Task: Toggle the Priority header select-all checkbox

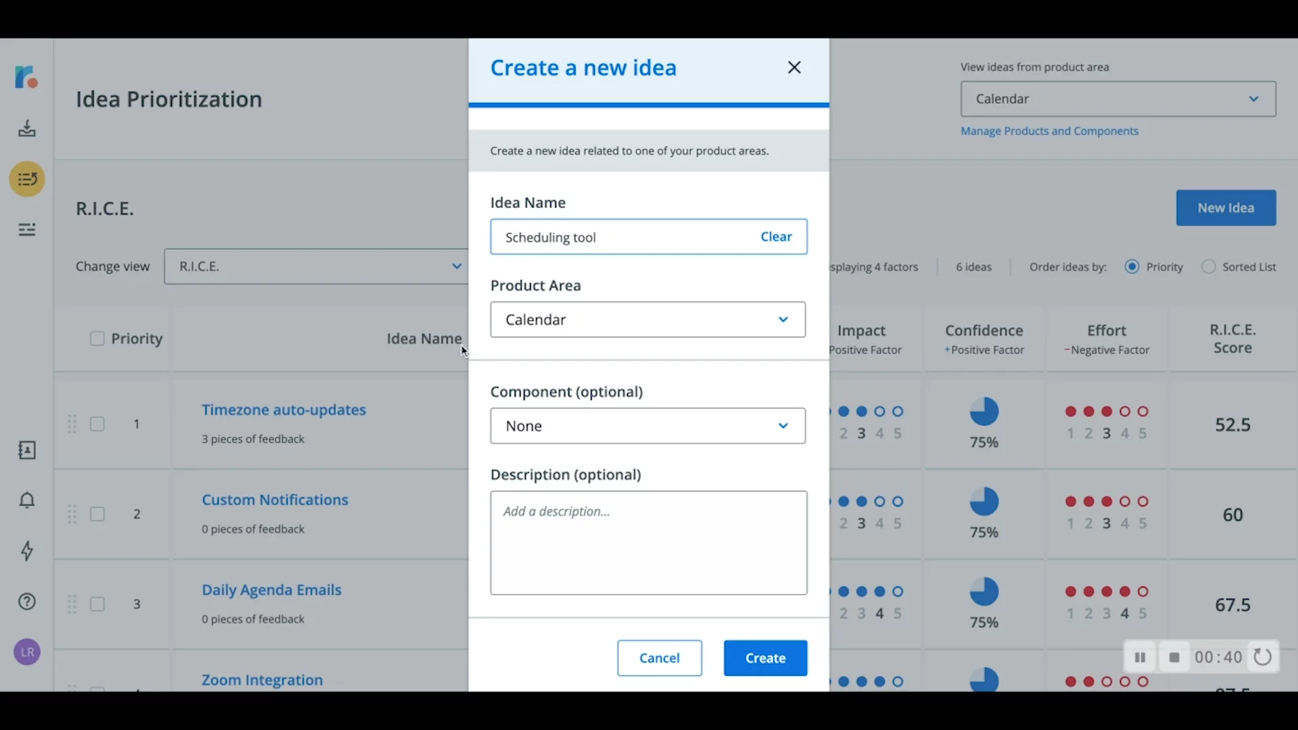Action: coord(97,339)
